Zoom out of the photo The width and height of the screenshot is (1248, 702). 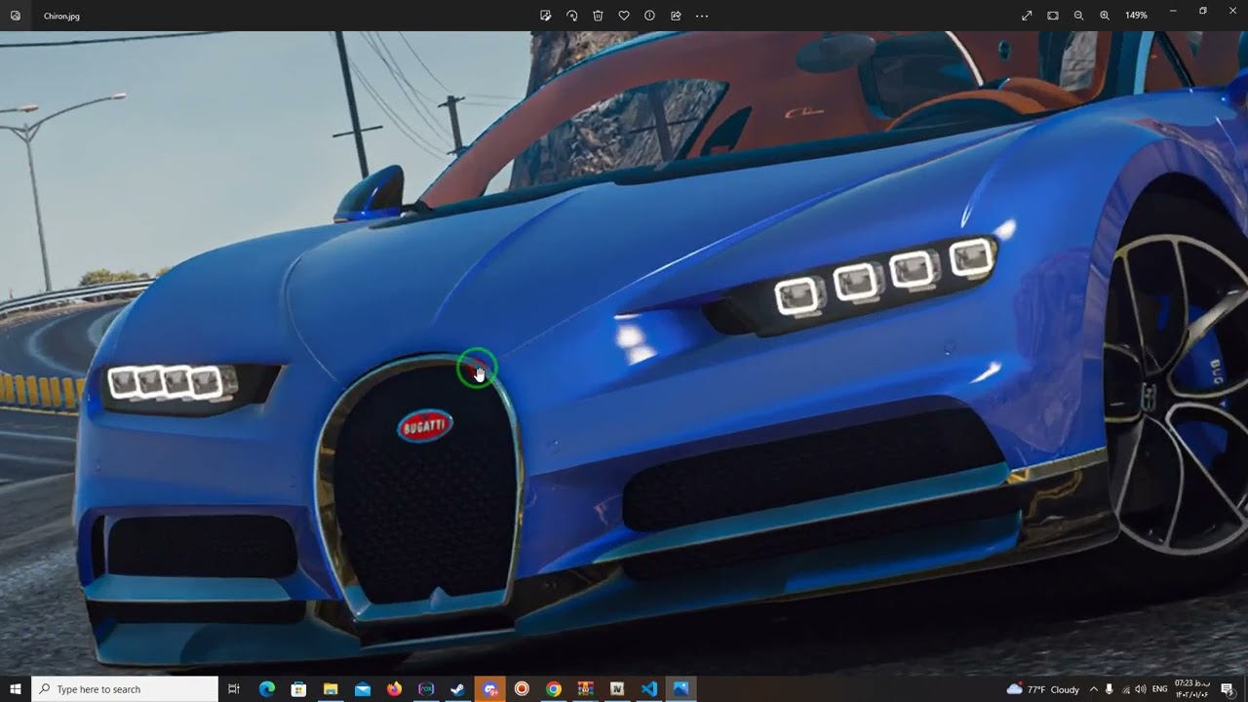(x=1078, y=16)
